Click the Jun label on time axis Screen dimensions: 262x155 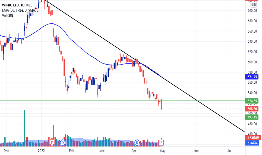click(x=196, y=151)
